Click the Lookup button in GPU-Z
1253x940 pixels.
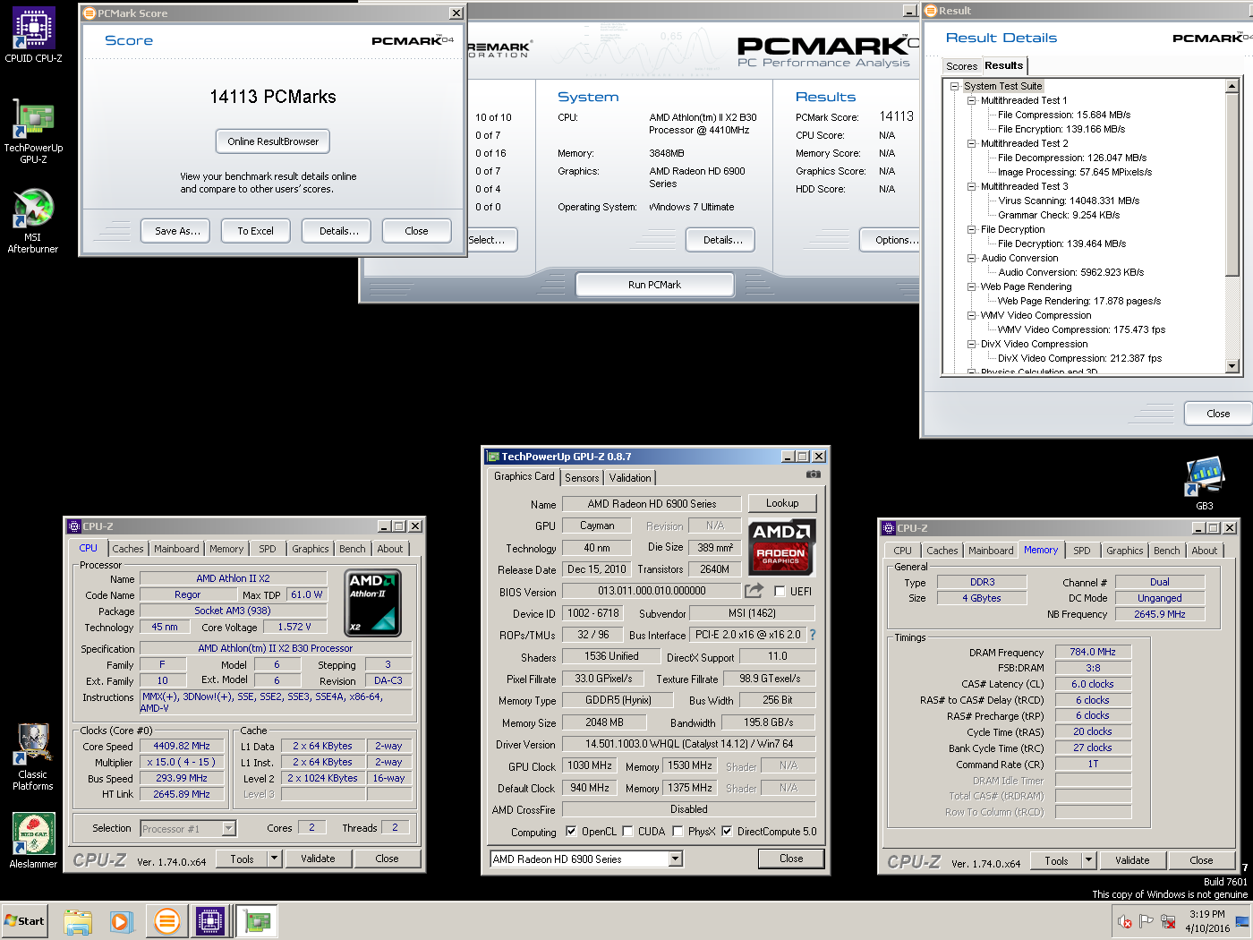coord(782,503)
